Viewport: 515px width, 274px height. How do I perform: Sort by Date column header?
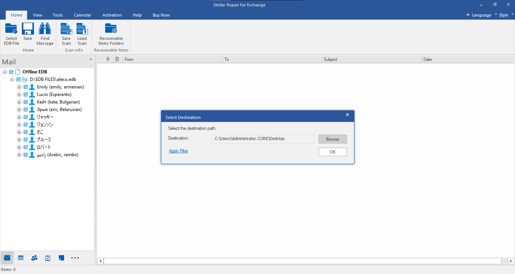(x=467, y=59)
